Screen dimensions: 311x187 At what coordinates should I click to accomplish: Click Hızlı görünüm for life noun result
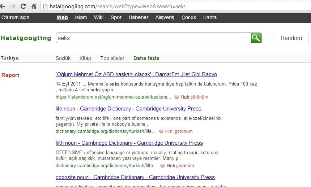coord(179,131)
